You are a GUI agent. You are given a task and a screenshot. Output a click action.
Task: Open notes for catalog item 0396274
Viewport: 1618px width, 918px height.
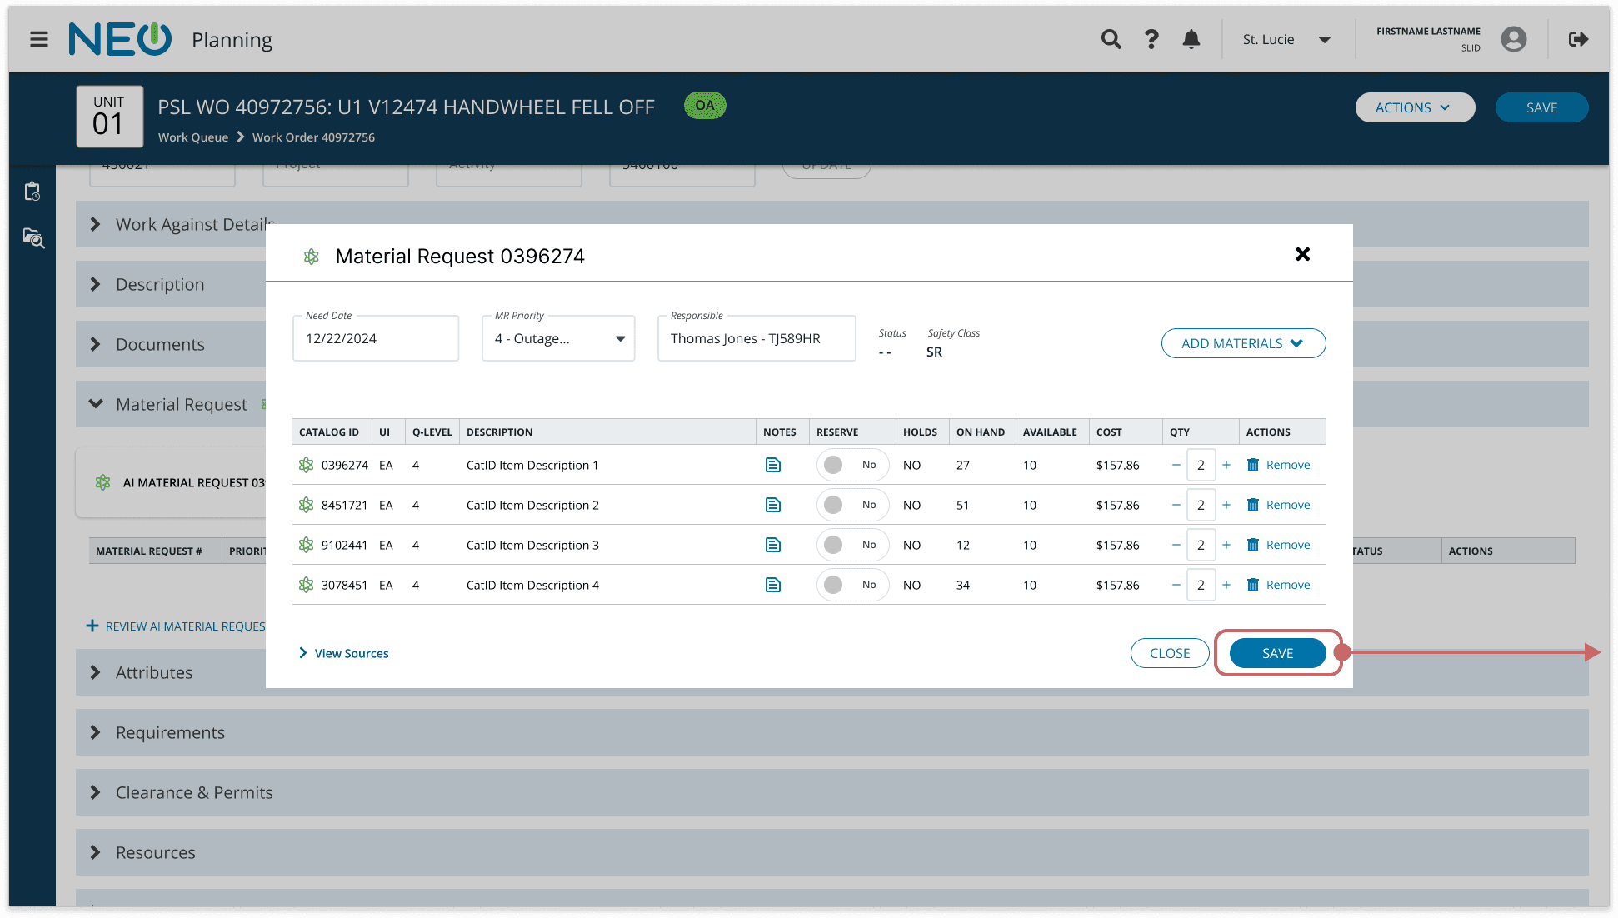coord(773,465)
